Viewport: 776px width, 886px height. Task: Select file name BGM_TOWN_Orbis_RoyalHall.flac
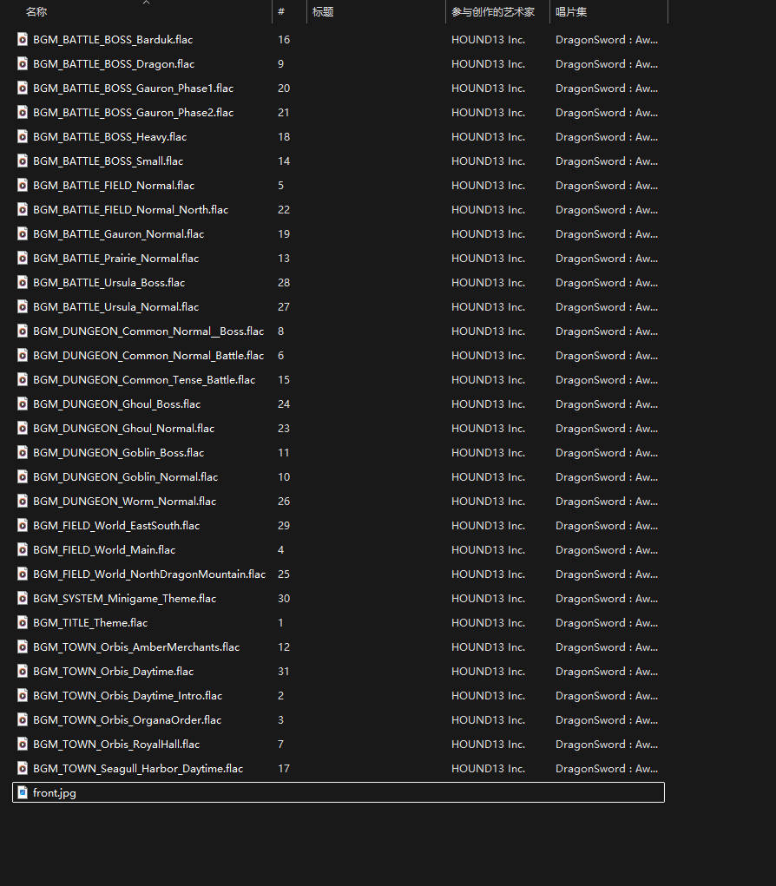[x=116, y=745]
